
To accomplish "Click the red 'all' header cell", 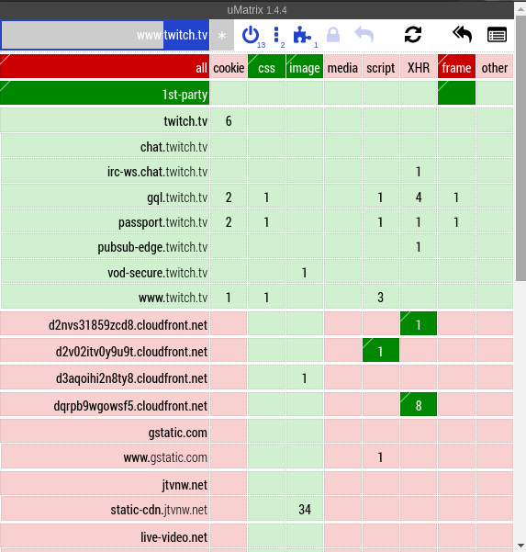I will coord(105,66).
